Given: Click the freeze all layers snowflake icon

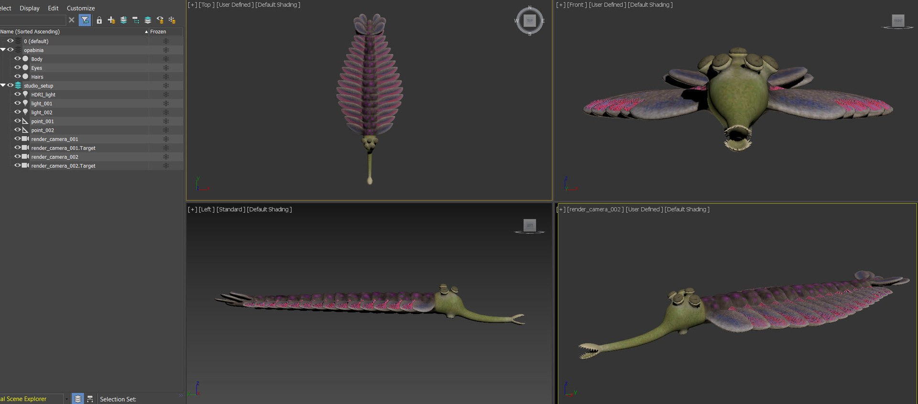Looking at the screenshot, I should coord(172,20).
